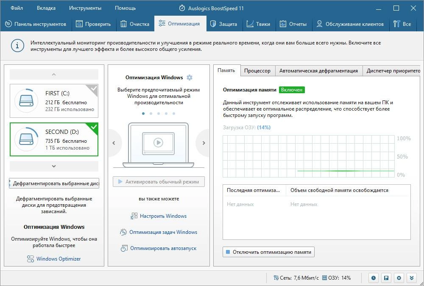The width and height of the screenshot is (424, 286).
Task: Open the Твики tab
Action: [x=258, y=24]
